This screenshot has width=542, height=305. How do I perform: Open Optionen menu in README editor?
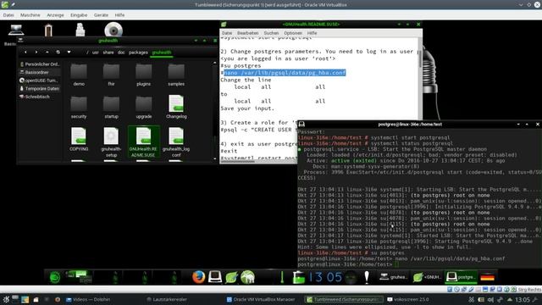coord(293,33)
